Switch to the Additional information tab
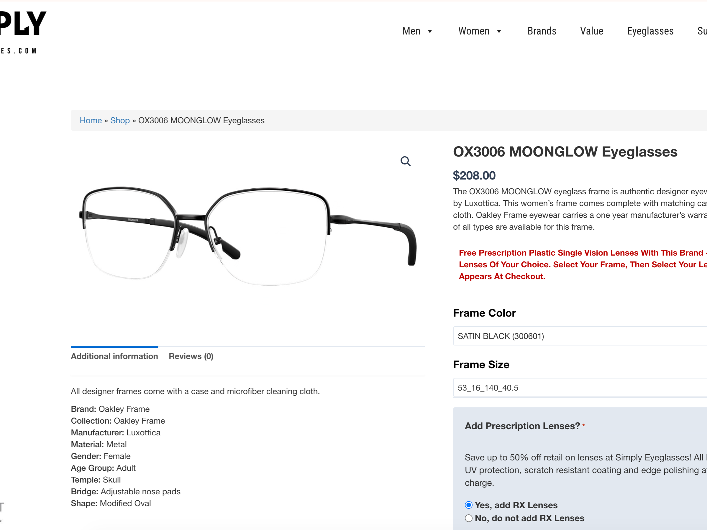707x530 pixels. tap(114, 356)
